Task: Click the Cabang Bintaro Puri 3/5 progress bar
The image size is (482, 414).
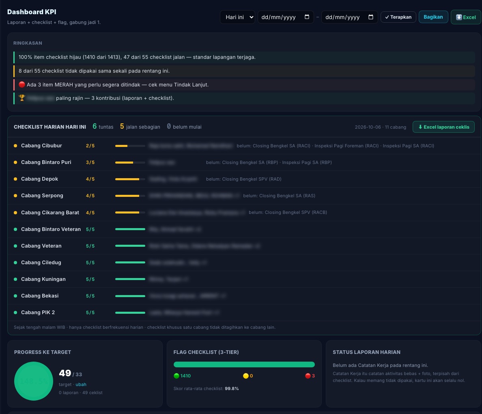Action: (130, 162)
